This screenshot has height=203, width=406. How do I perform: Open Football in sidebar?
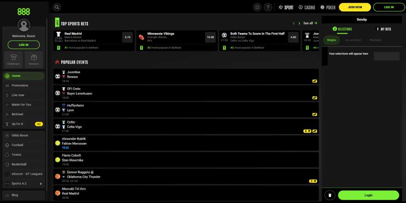(x=24, y=145)
